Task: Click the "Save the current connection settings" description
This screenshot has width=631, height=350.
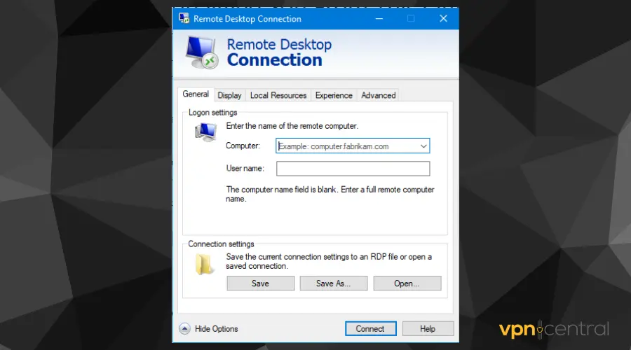Action: tap(329, 261)
